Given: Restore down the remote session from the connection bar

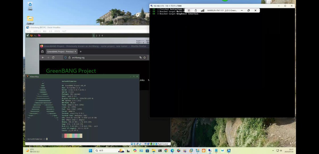Looking at the screenshot, I should [x=249, y=10].
